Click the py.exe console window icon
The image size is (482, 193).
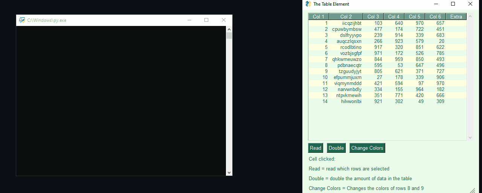[x=22, y=20]
